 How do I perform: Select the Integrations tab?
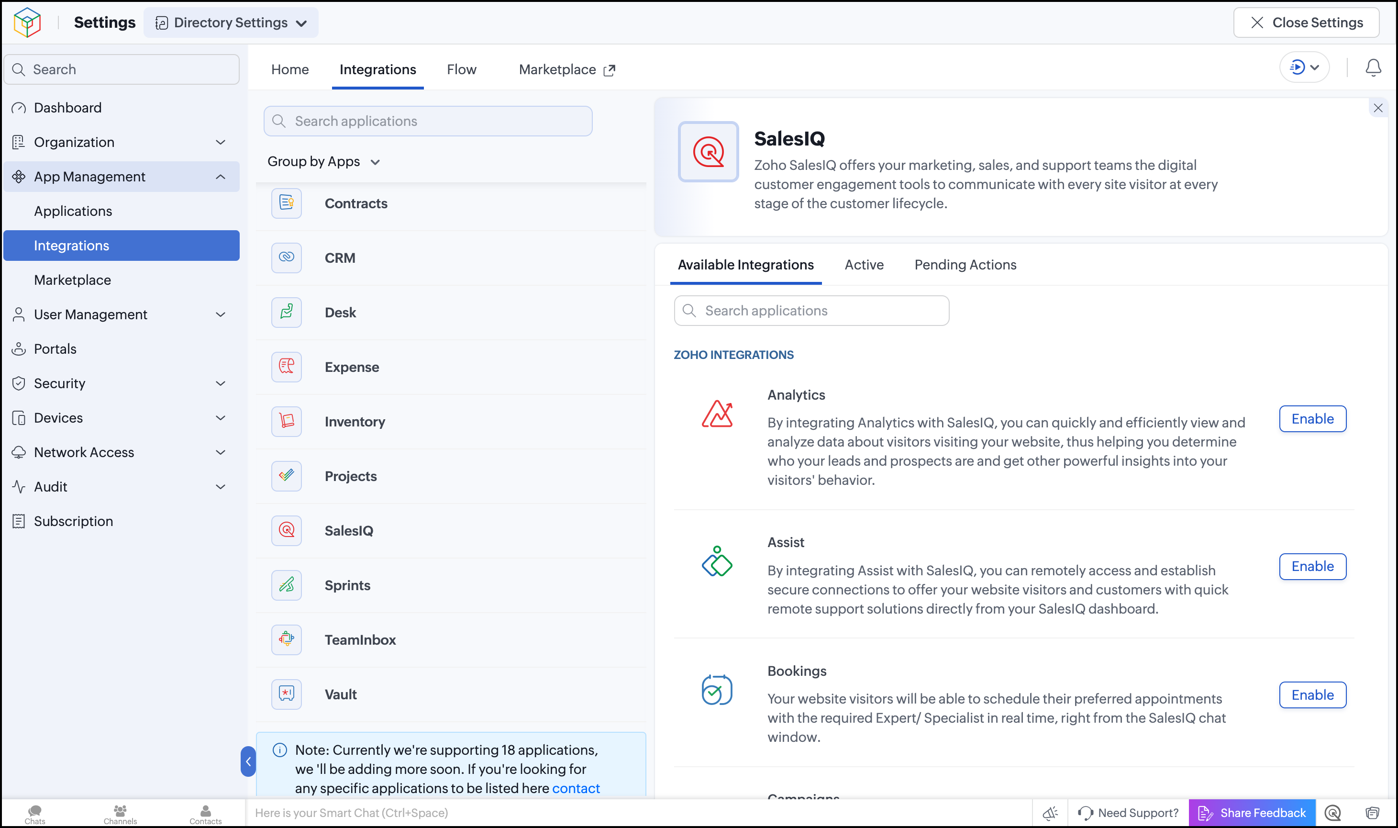pos(377,69)
